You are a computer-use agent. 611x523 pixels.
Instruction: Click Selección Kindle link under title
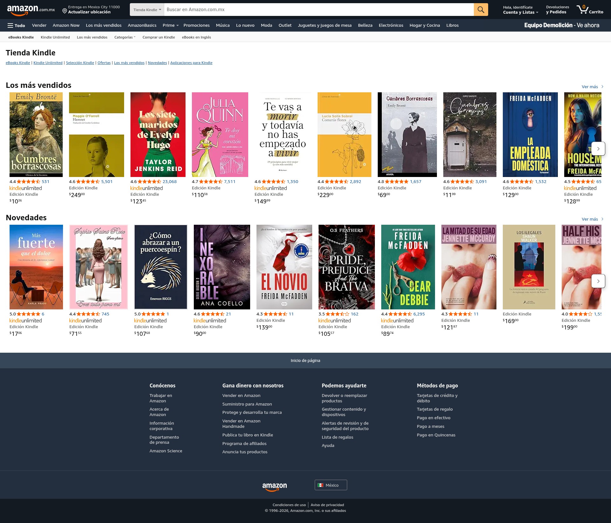(x=80, y=63)
